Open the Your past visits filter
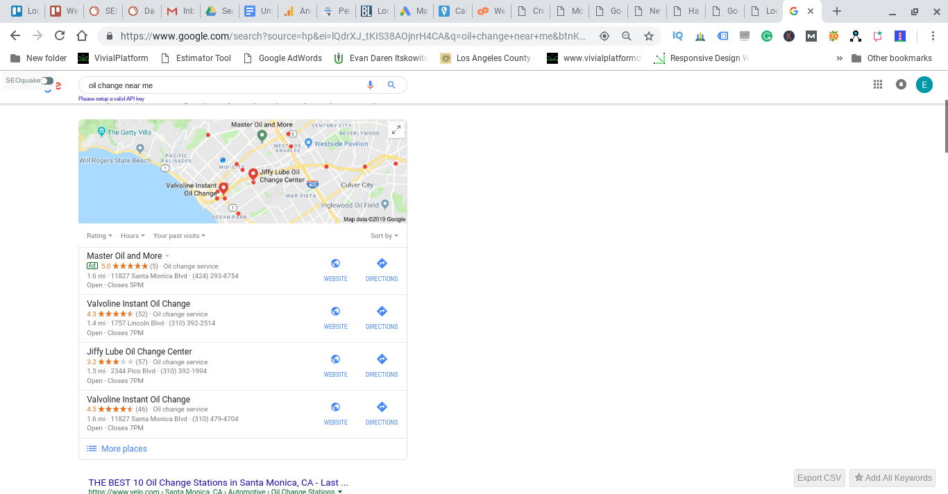This screenshot has height=494, width=948. (x=179, y=236)
